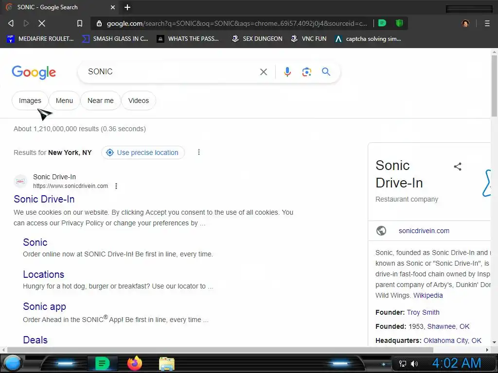This screenshot has height=373, width=498.
Task: Go back using browser back arrow
Action: click(x=11, y=23)
